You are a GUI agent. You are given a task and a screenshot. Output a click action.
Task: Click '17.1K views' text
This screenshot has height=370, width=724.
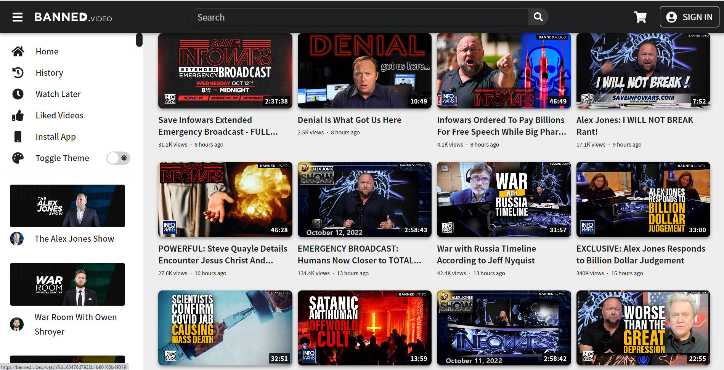click(591, 145)
